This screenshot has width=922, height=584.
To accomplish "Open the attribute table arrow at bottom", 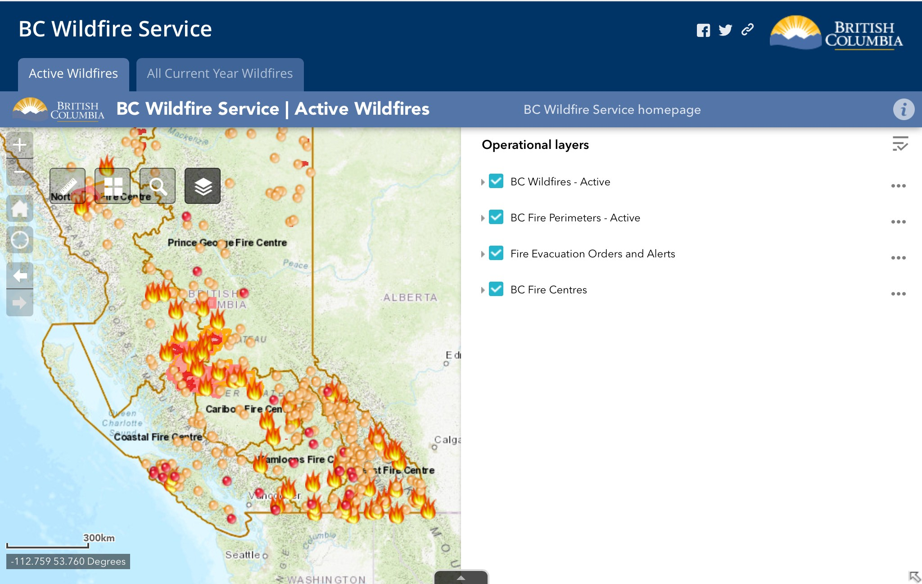I will pos(461,578).
